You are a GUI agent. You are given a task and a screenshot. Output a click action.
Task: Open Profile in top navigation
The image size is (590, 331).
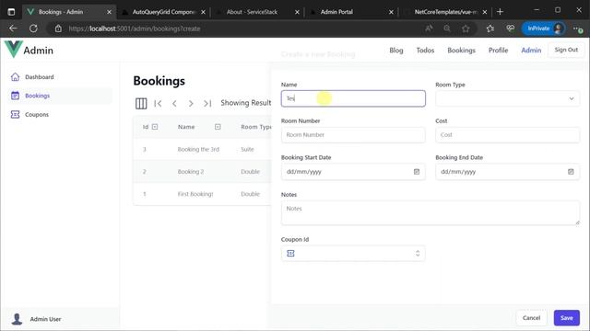click(498, 51)
